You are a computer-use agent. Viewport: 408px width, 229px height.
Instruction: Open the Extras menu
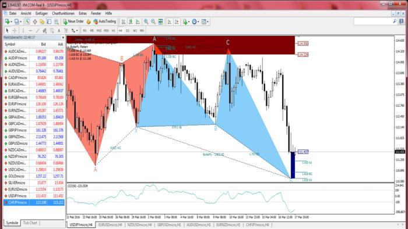[x=83, y=13]
